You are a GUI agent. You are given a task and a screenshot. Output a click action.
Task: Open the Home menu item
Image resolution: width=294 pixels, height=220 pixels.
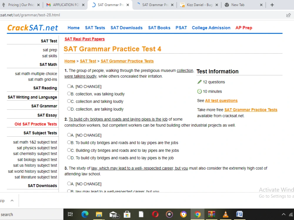point(73,28)
